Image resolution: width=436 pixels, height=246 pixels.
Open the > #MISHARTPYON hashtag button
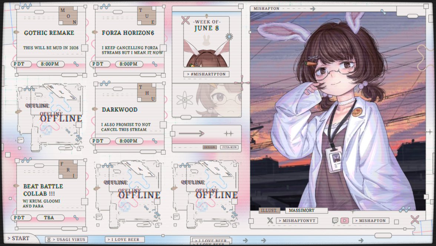tap(206, 74)
